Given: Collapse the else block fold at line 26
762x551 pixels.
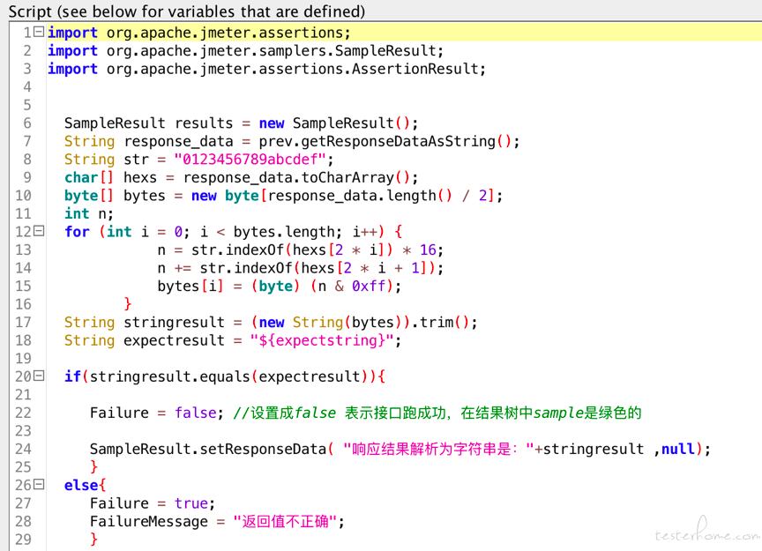Looking at the screenshot, I should pos(39,484).
